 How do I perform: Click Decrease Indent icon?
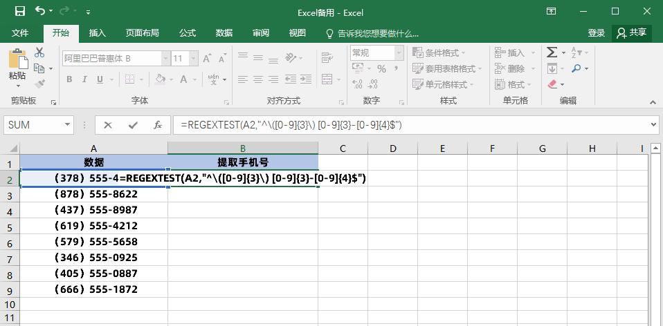[291, 79]
